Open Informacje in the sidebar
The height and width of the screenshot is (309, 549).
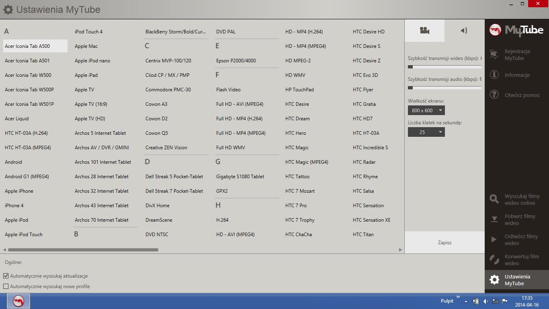coord(517,75)
